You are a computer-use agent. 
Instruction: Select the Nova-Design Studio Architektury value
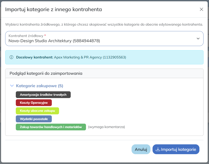[54, 41]
